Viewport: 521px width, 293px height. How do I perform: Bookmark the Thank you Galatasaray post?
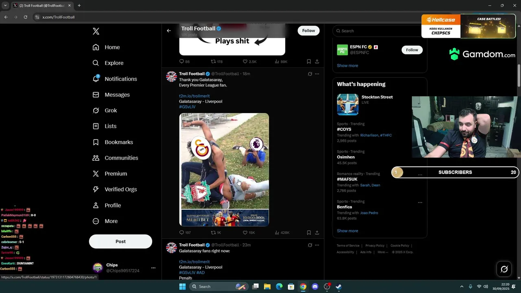tap(309, 233)
